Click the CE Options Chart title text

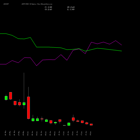(37, 4)
